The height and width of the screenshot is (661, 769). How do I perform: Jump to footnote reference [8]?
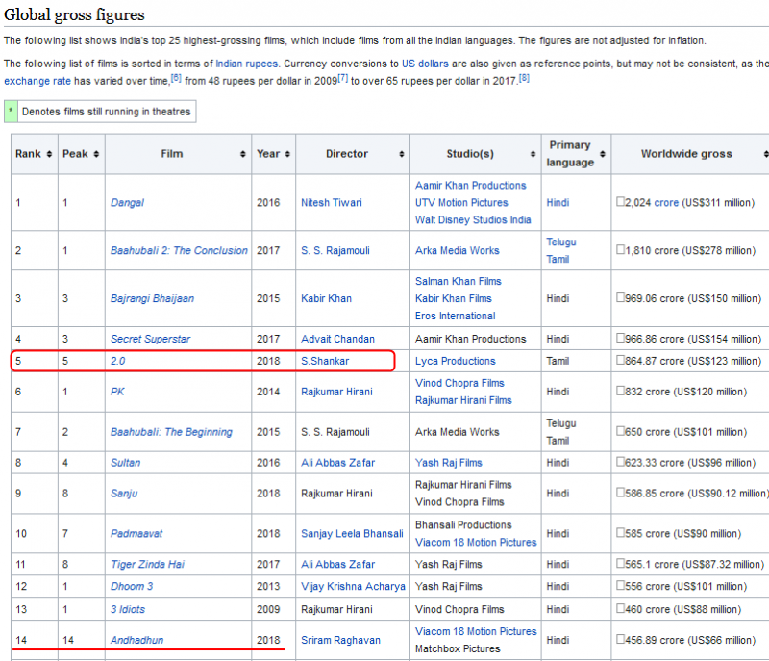[x=524, y=78]
